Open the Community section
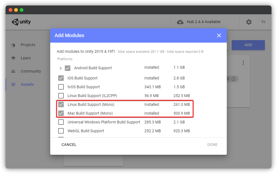The height and width of the screenshot is (174, 277). click(31, 71)
